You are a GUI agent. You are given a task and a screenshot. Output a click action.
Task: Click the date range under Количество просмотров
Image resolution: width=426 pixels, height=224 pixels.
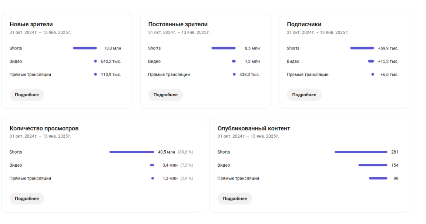(x=40, y=136)
